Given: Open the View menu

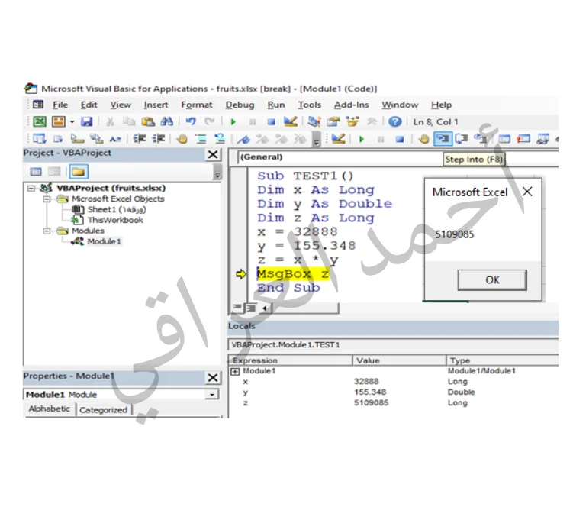Looking at the screenshot, I should 121,105.
